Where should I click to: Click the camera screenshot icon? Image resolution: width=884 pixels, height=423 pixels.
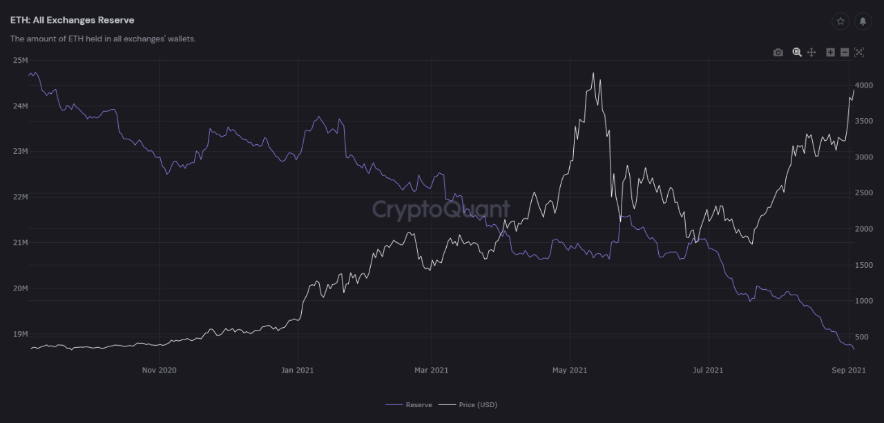778,52
